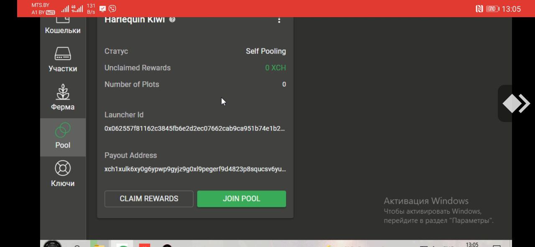Tap the NFC icon in the status bar
Image resolution: width=535 pixels, height=247 pixels.
tap(479, 9)
